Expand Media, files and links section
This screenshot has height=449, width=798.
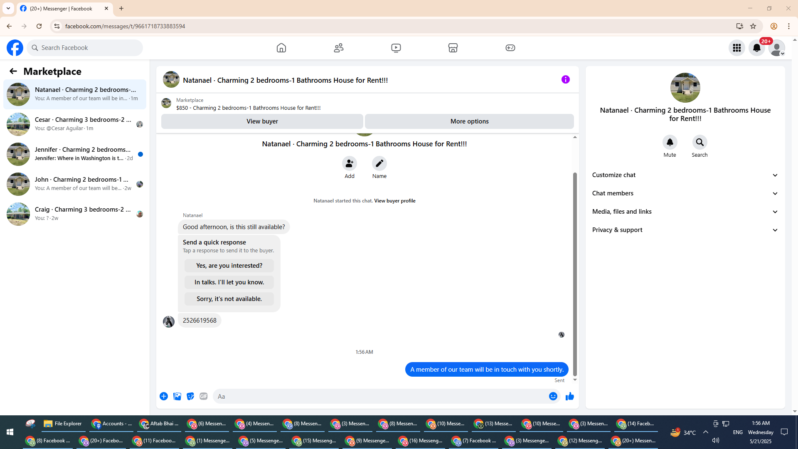tap(685, 212)
